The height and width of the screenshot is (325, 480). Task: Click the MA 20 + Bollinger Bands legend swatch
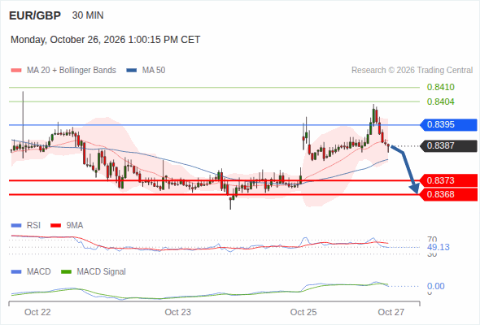pos(16,71)
